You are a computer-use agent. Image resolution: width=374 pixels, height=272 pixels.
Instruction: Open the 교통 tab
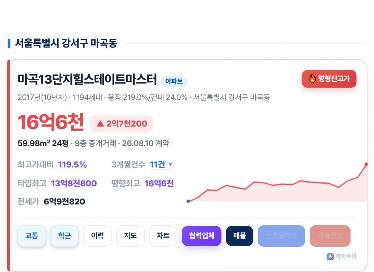tap(32, 236)
